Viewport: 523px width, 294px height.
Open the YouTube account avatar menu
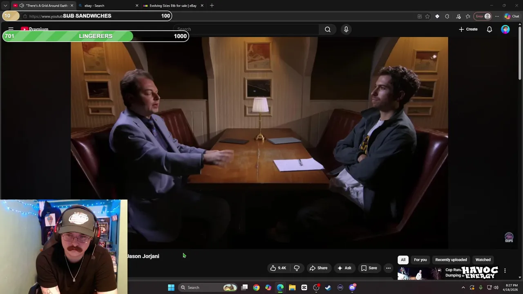pyautogui.click(x=505, y=29)
